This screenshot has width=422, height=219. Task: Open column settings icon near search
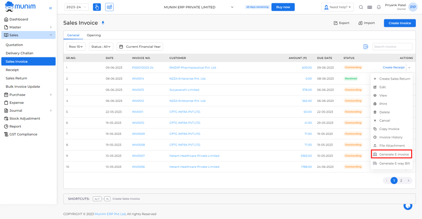tap(366, 47)
